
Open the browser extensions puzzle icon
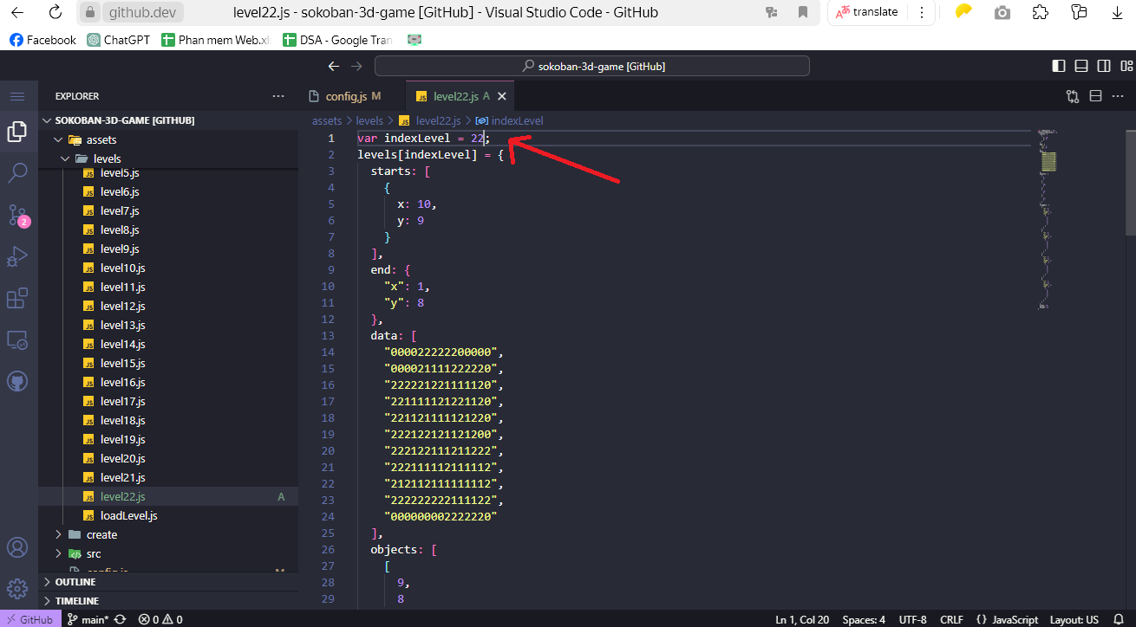1040,12
